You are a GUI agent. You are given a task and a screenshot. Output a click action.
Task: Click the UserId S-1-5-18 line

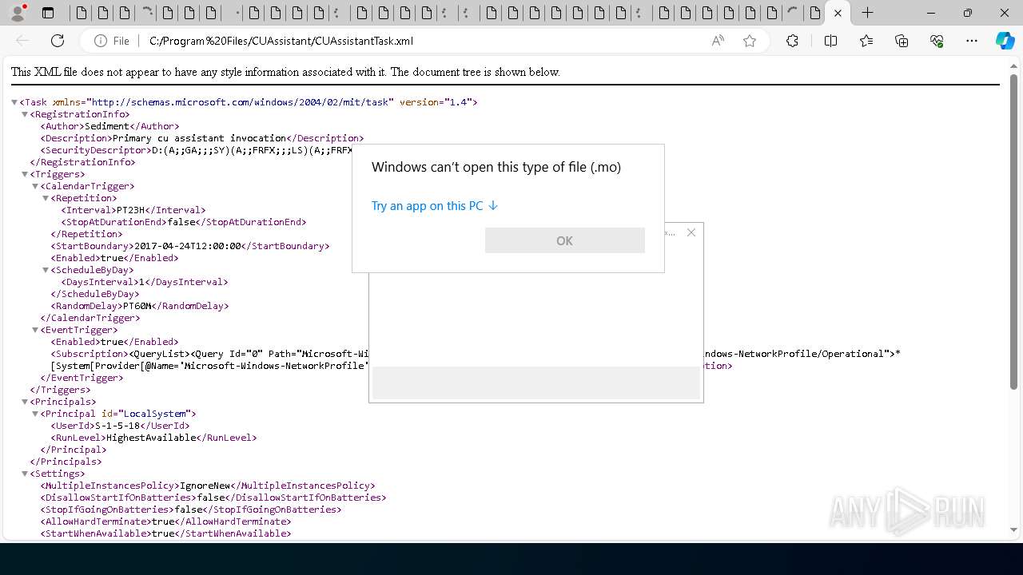pos(120,426)
